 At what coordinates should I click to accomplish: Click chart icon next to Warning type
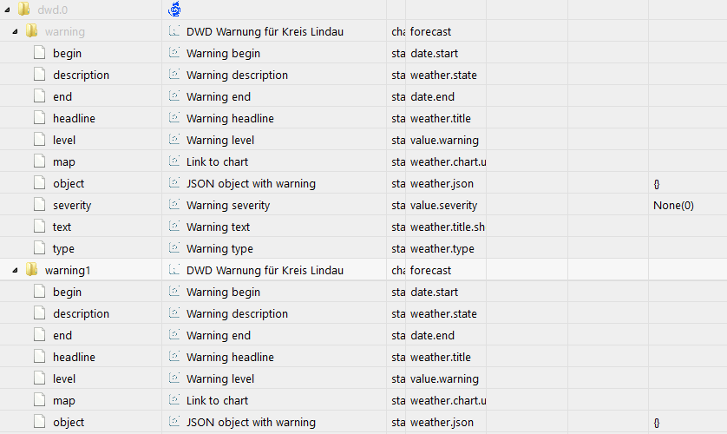174,248
